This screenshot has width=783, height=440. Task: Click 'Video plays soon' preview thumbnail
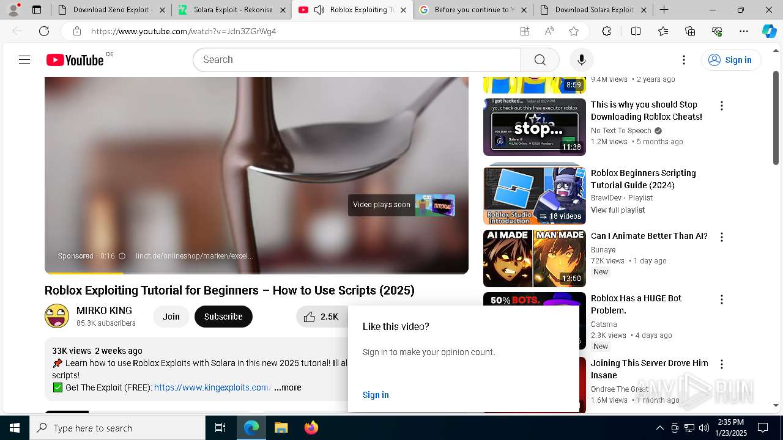(435, 205)
